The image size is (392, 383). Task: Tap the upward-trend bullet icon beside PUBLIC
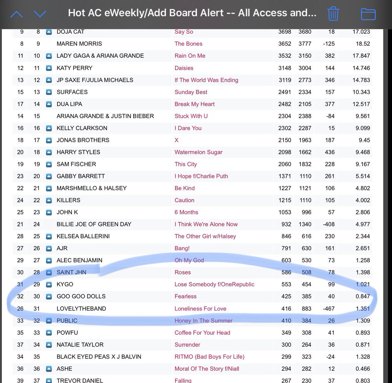point(49,320)
